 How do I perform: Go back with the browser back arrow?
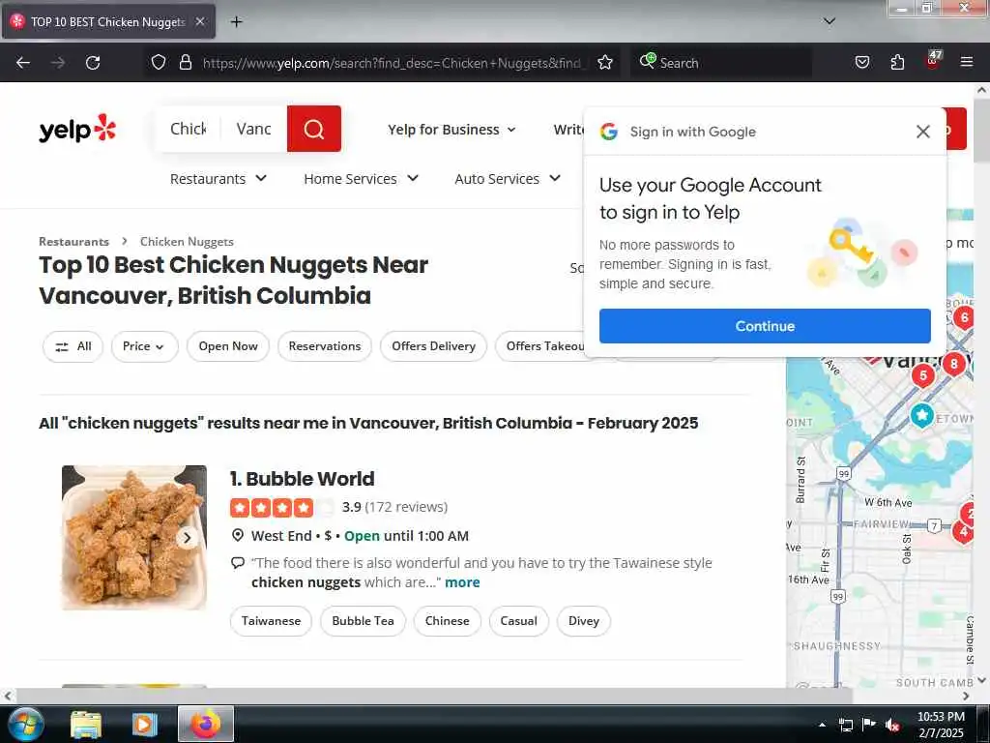(23, 63)
